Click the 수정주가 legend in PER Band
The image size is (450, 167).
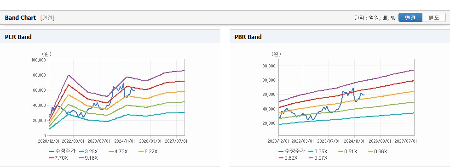(x=62, y=151)
